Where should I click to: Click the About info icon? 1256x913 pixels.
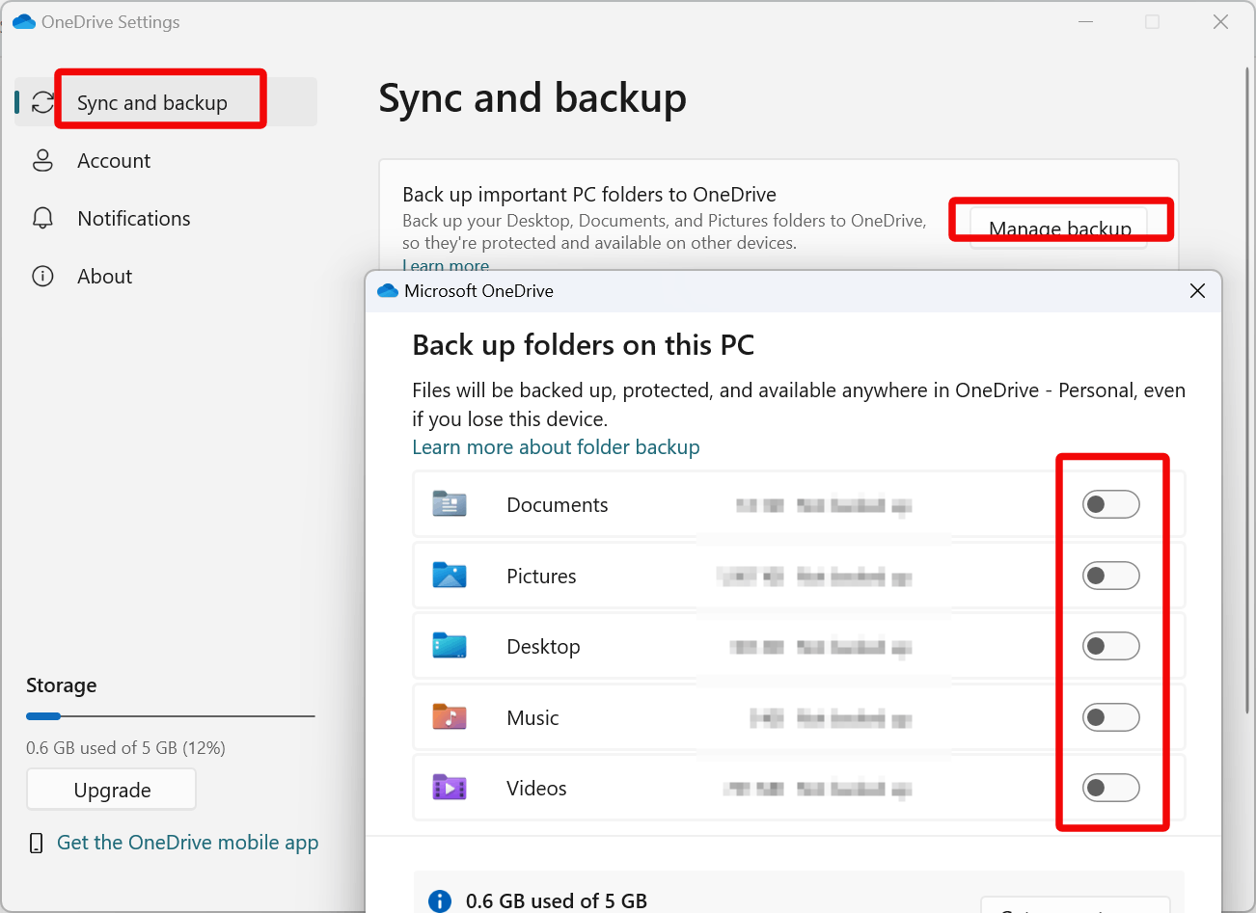(42, 277)
